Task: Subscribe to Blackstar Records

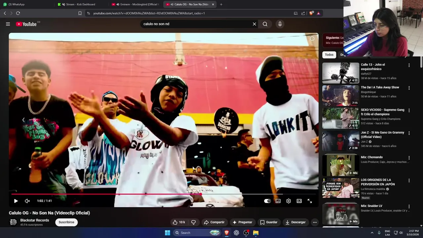Action: pos(66,222)
